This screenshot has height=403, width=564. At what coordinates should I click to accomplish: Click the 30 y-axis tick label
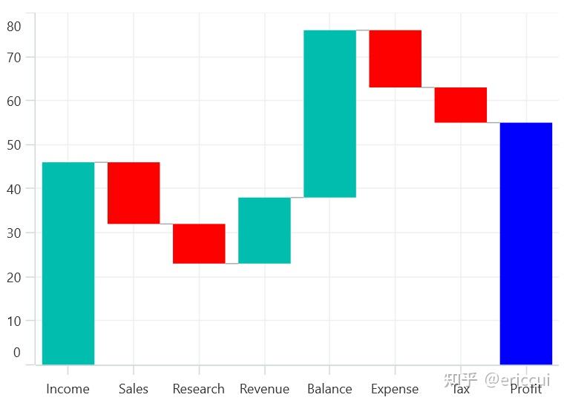pos(14,233)
